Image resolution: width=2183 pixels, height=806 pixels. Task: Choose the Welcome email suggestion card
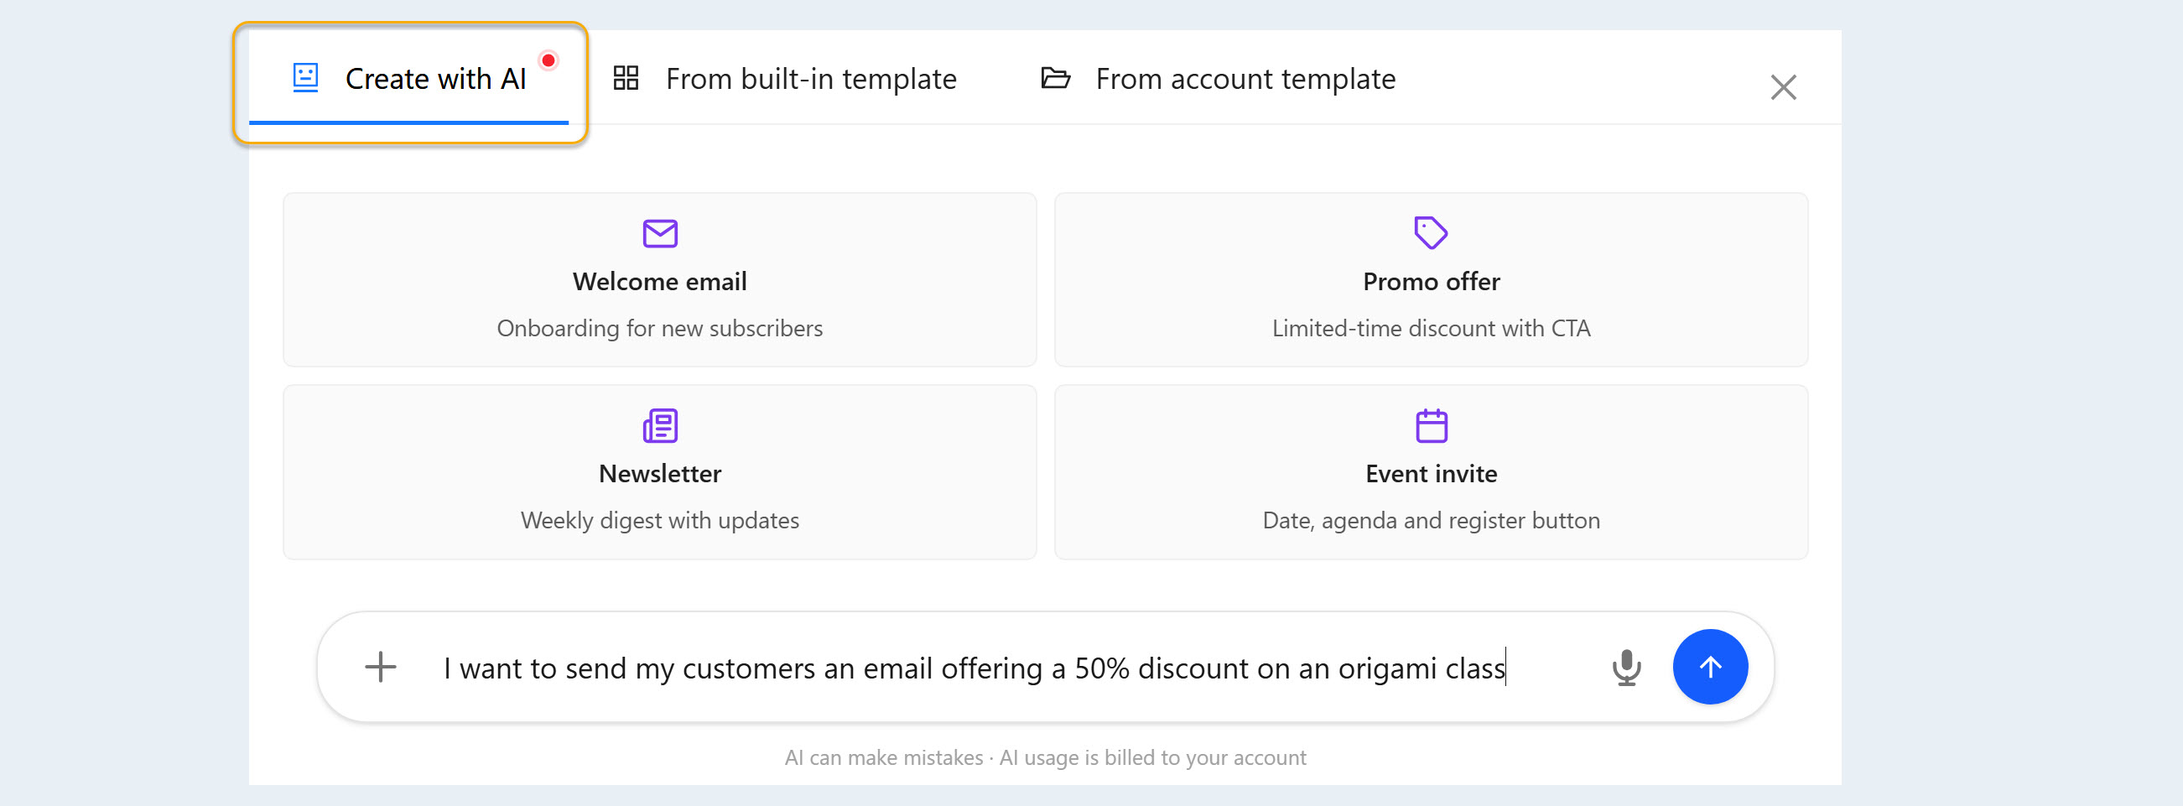pos(659,279)
